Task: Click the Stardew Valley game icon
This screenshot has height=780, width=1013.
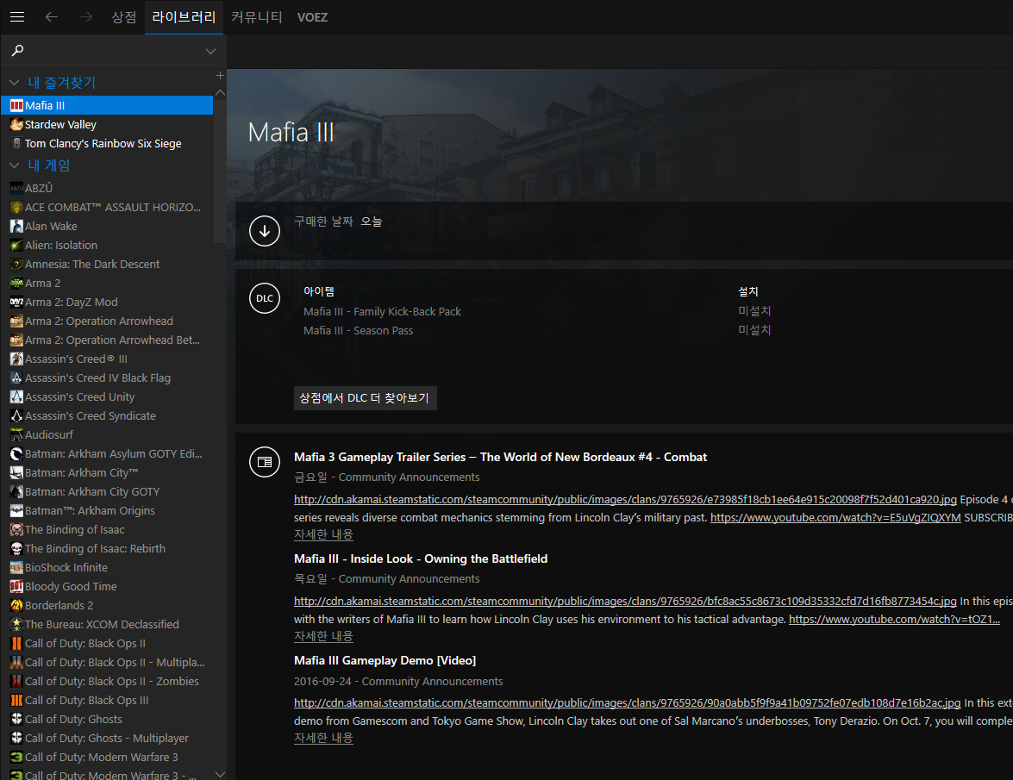Action: (x=16, y=125)
